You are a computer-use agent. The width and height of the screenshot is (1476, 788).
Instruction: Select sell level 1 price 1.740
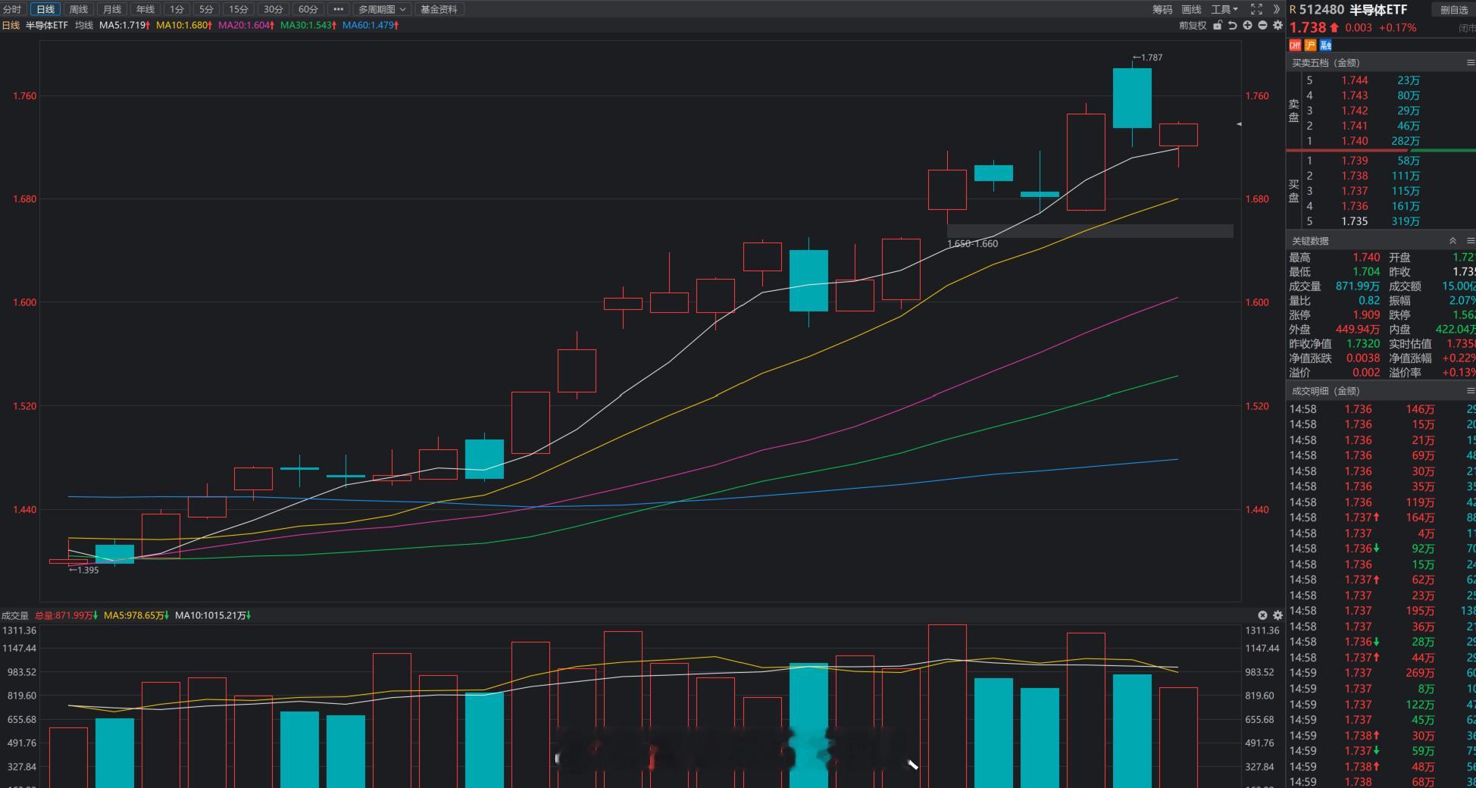[x=1355, y=141]
